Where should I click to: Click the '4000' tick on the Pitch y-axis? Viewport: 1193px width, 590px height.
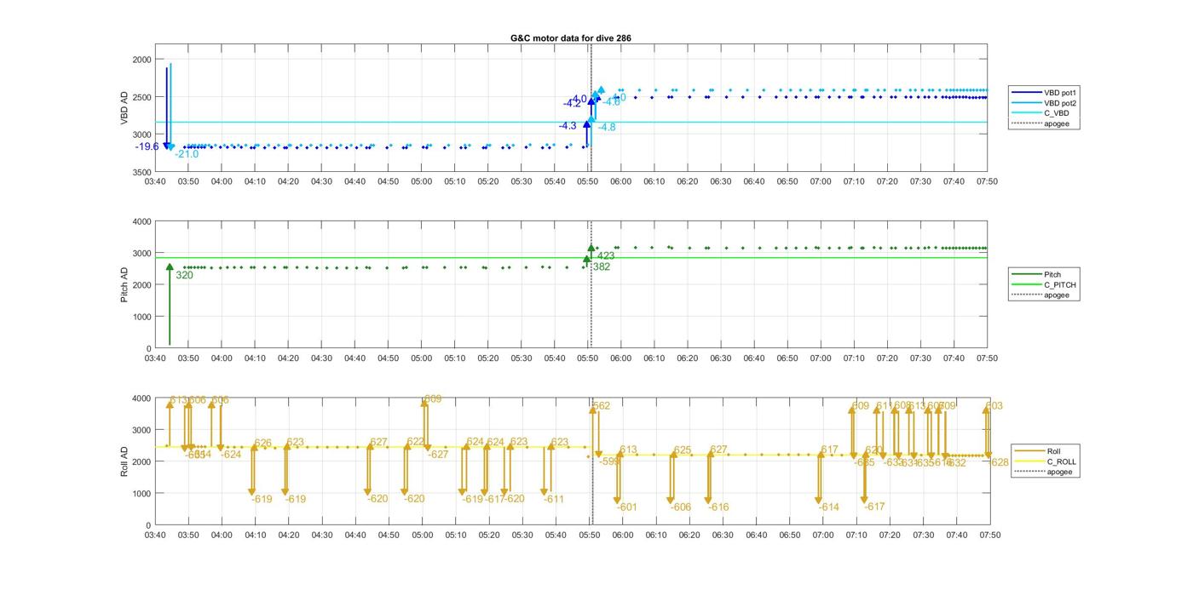coord(142,221)
